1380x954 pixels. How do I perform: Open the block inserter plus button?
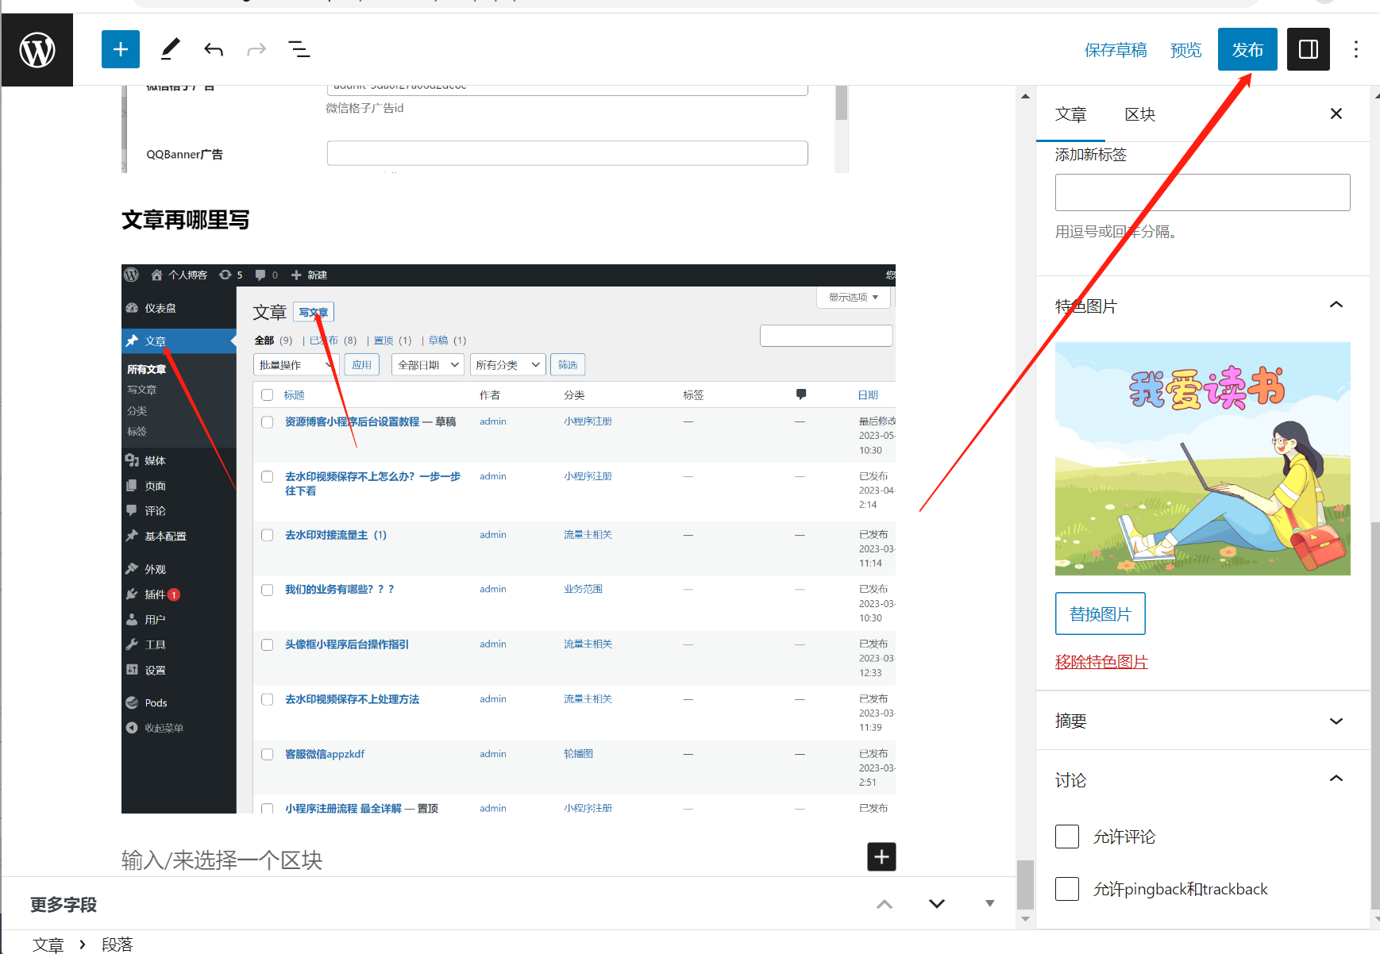121,50
